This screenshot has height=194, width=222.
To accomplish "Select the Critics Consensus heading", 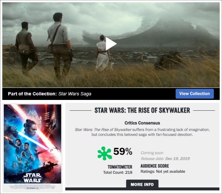I will (142, 123).
